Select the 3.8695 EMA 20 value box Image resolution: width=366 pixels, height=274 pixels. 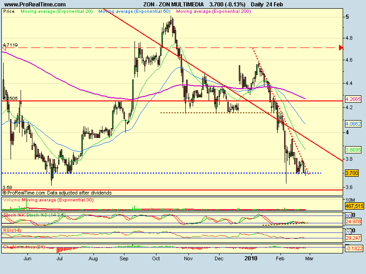point(353,150)
